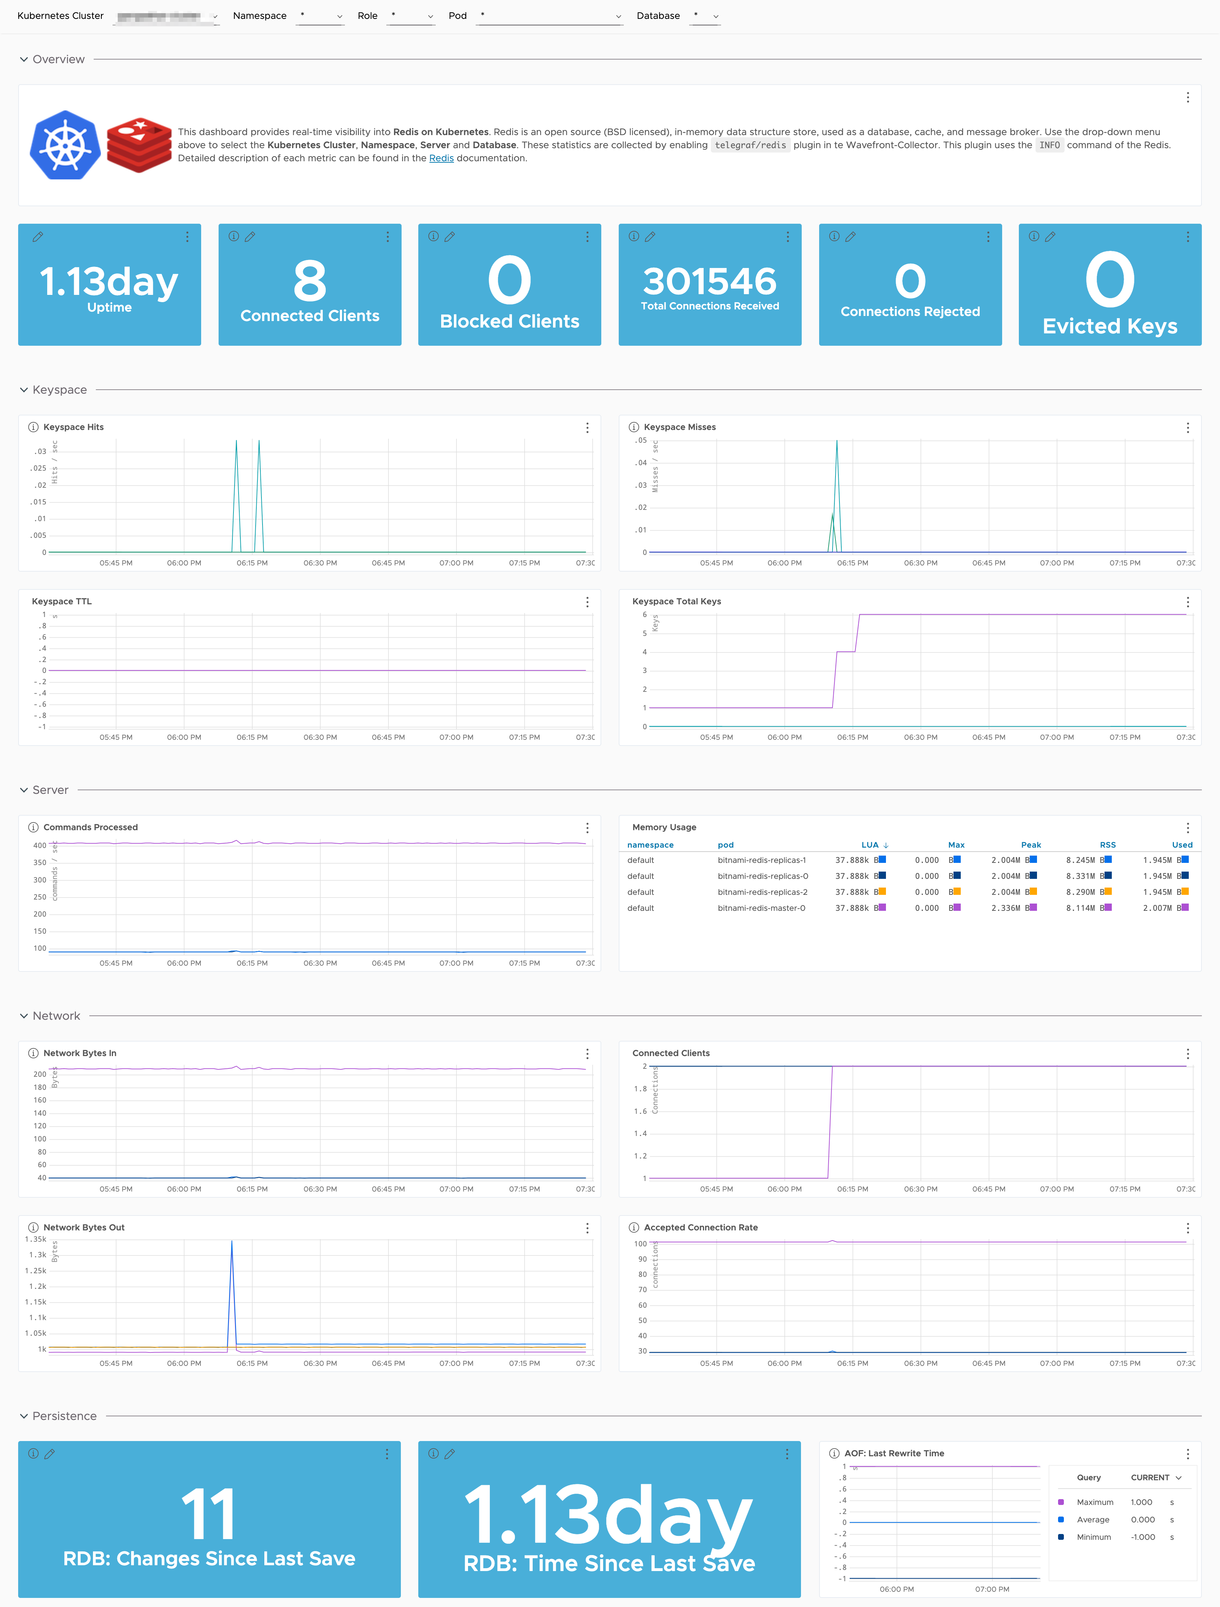Show info for Connected Clients tile
This screenshot has height=1607, width=1220.
click(x=234, y=236)
